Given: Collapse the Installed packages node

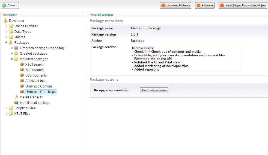Looking at the screenshot, I should click(x=12, y=59).
